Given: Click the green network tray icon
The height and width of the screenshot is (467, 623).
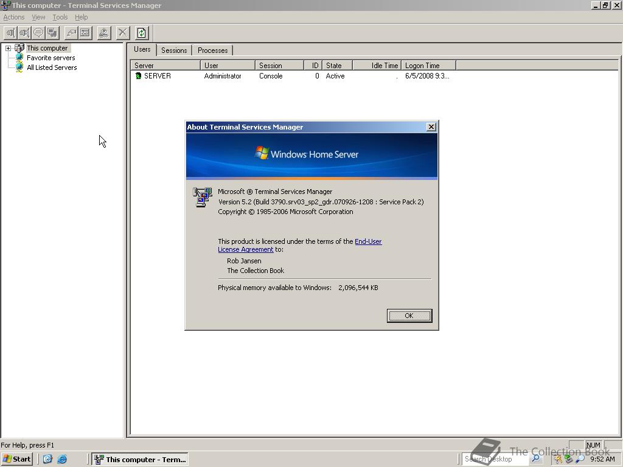Looking at the screenshot, I should tap(569, 460).
